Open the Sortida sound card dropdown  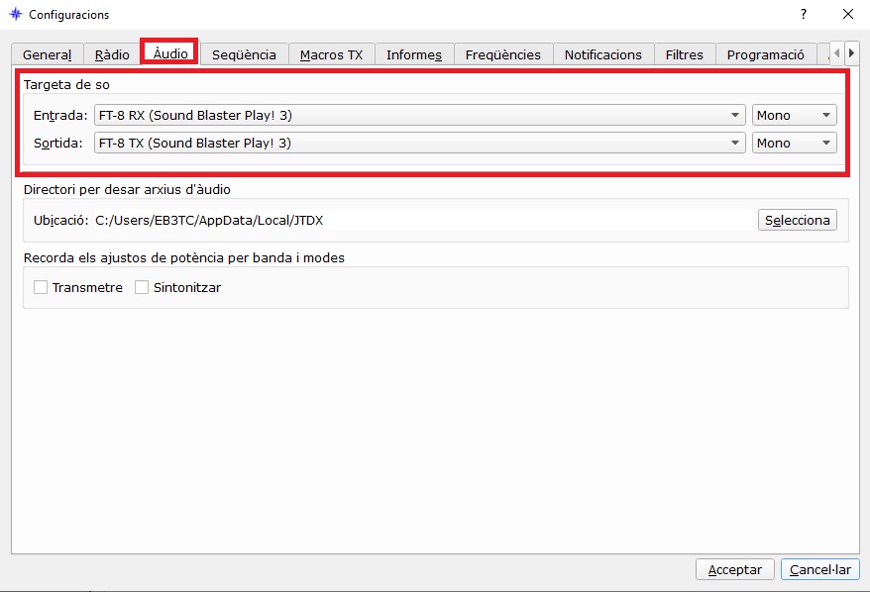[x=419, y=143]
